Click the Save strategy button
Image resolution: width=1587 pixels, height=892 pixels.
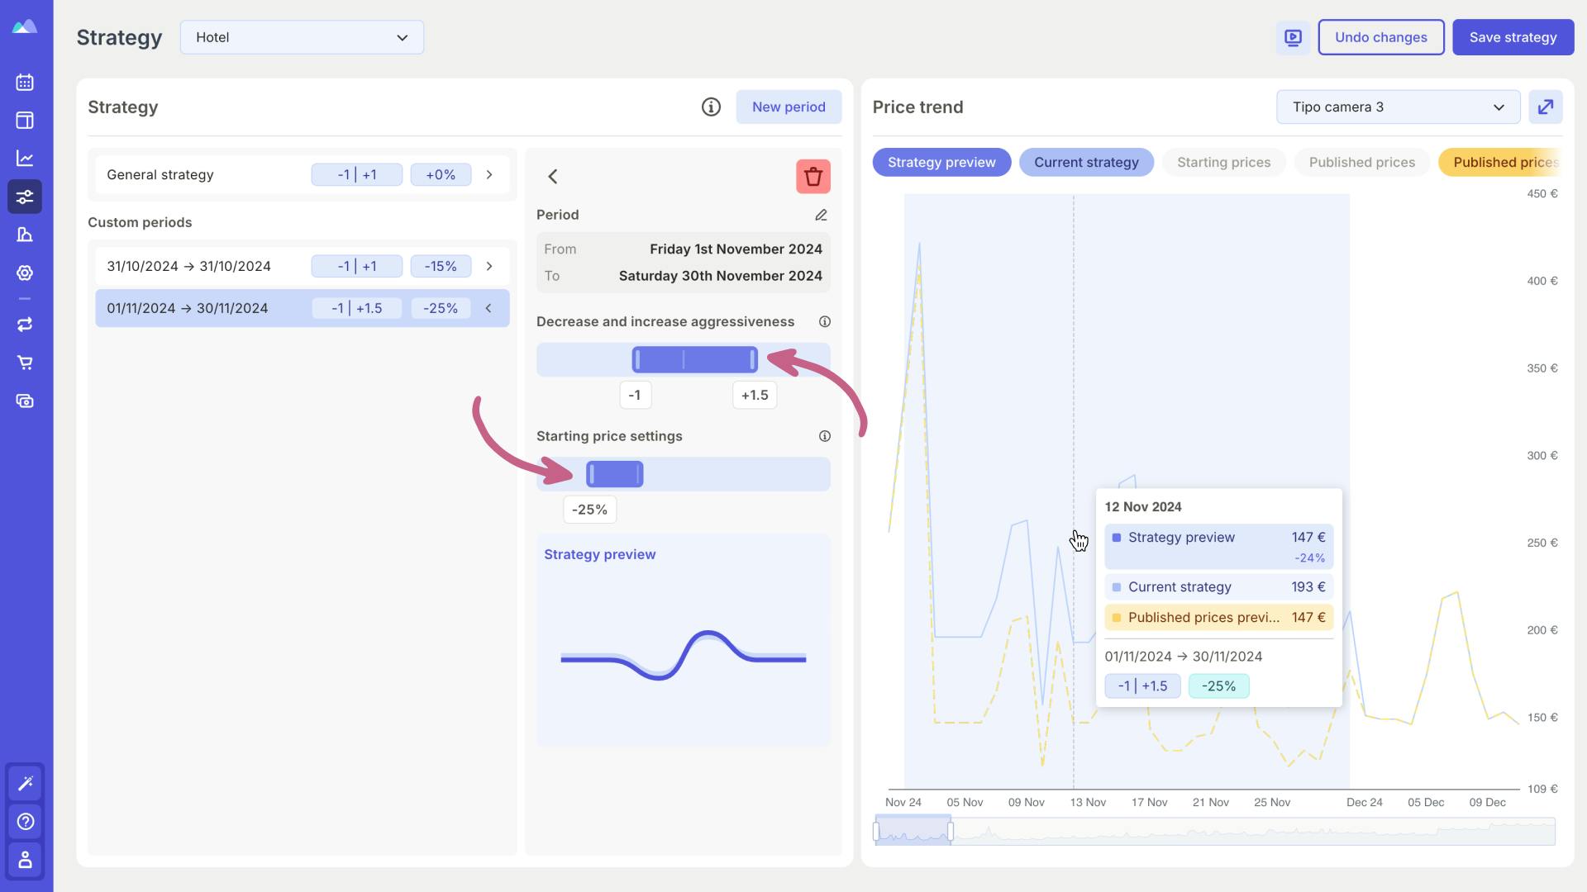tap(1513, 36)
